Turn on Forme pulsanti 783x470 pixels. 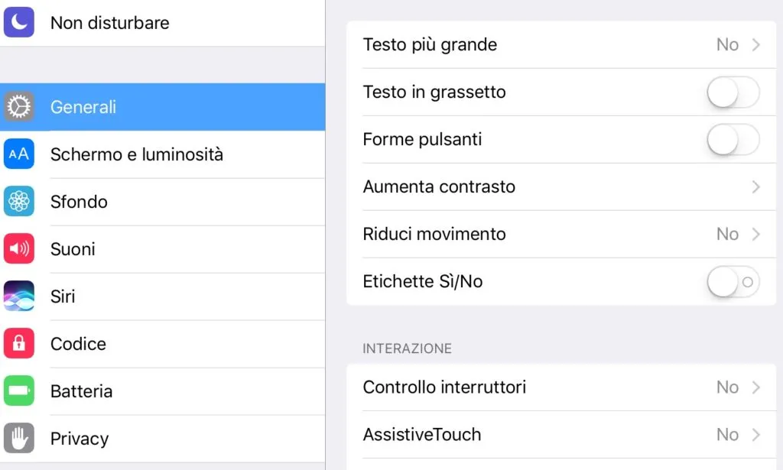733,139
